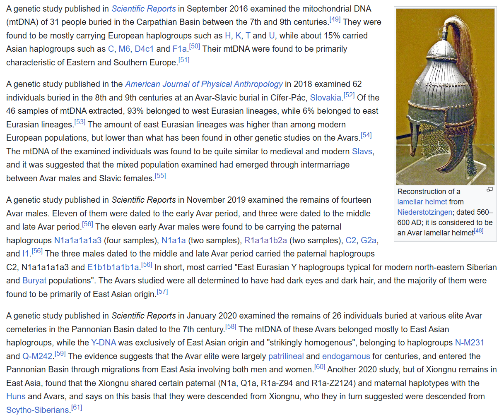The image size is (504, 417).
Task: Open the Q-M242 haplogroup link
Action: pos(37,356)
